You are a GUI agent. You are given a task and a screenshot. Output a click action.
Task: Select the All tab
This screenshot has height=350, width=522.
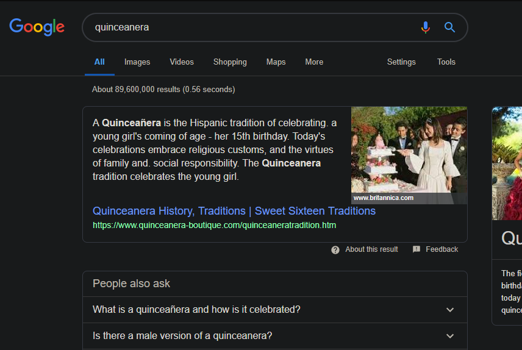tap(99, 62)
